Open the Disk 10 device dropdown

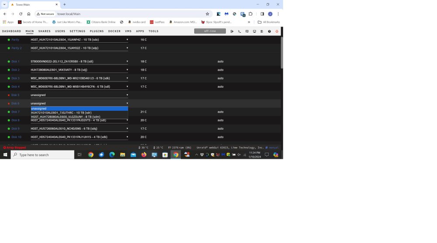click(x=80, y=137)
